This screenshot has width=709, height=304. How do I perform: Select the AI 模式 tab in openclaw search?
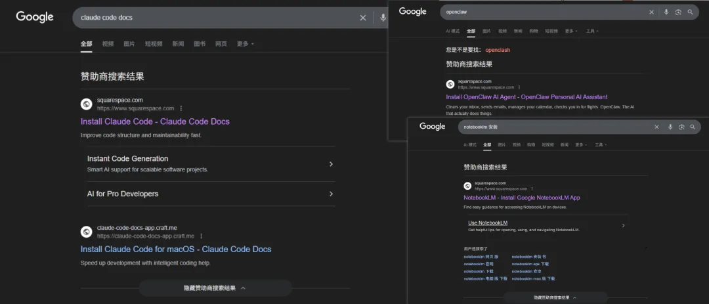tap(453, 31)
